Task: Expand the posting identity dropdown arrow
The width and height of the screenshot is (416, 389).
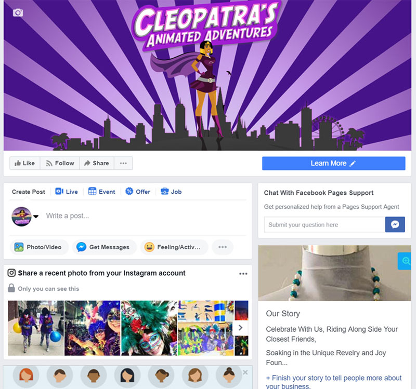Action: pyautogui.click(x=36, y=217)
